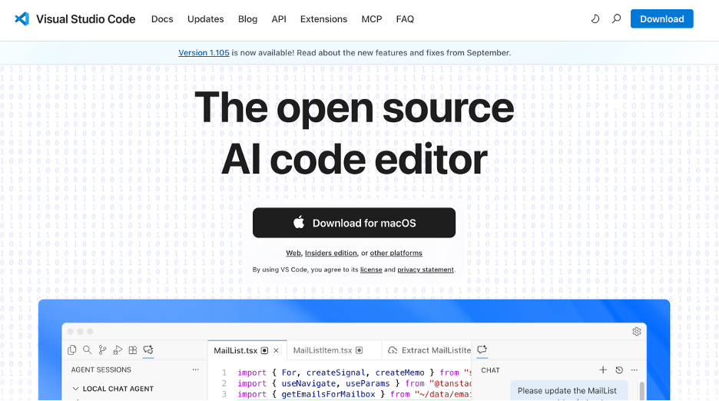Click the CHAT panel title
The image size is (719, 401).
(490, 370)
